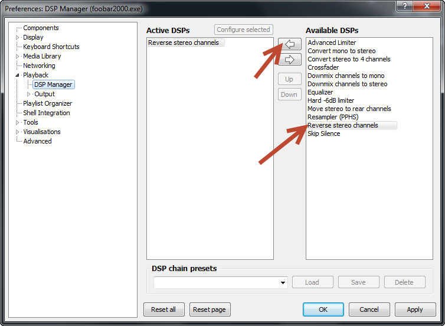The width and height of the screenshot is (445, 326).
Task: Select Visualisations in the tree
Action: (x=42, y=132)
